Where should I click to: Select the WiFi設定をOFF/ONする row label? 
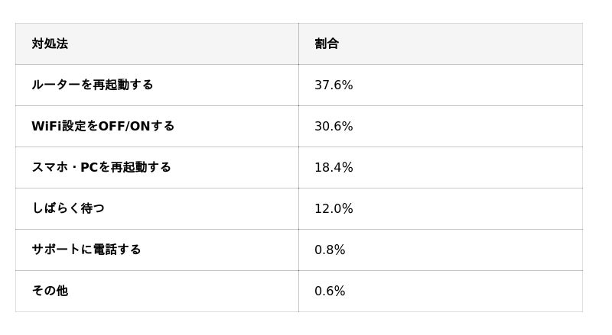tap(103, 127)
